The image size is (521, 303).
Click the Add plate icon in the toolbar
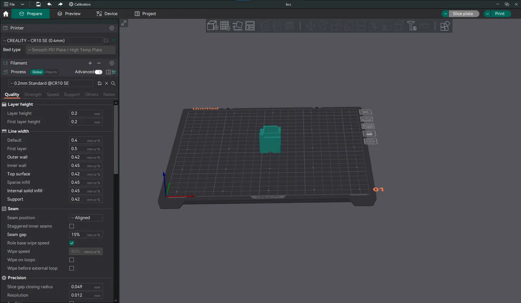(225, 26)
